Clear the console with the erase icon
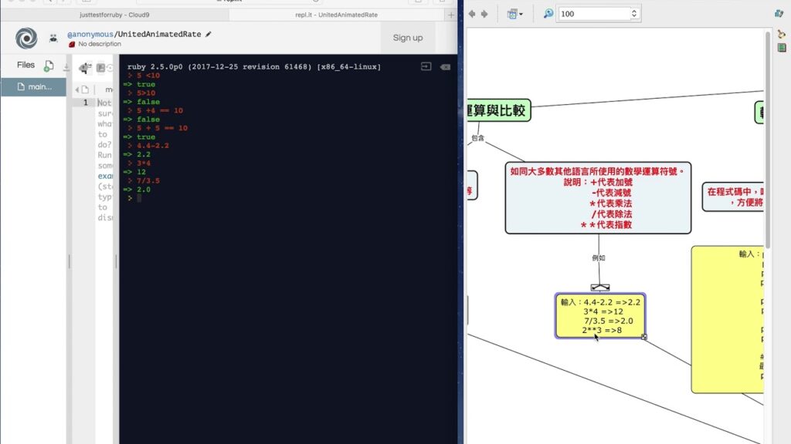 click(445, 67)
